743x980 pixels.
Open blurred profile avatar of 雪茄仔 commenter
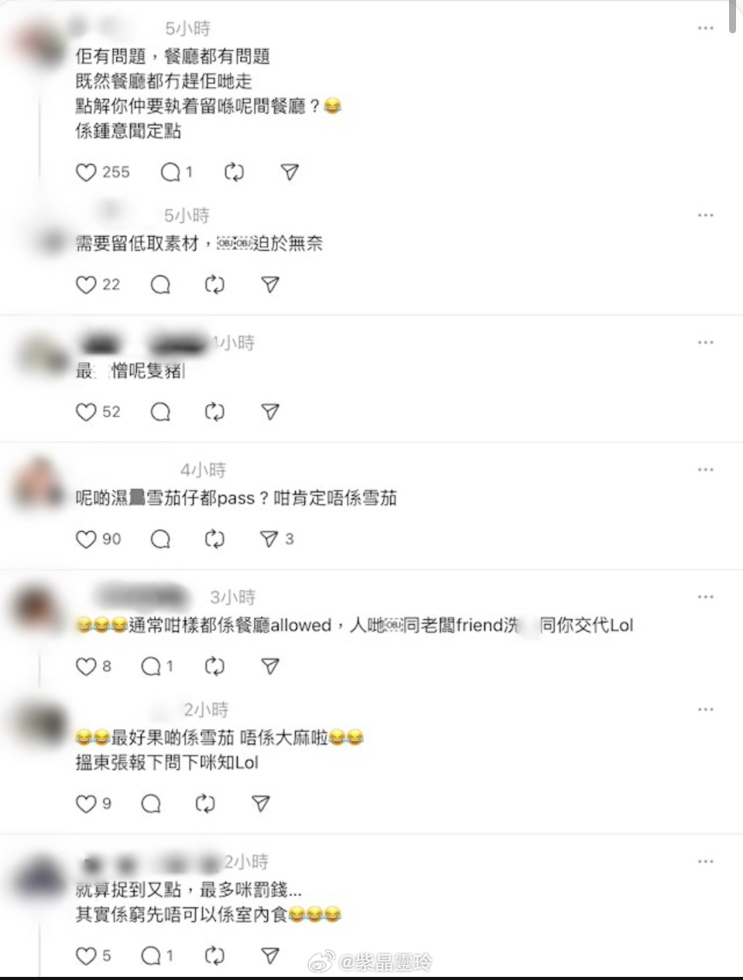tap(38, 481)
